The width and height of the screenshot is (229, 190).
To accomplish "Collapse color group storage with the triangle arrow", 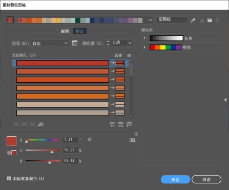I will pyautogui.click(x=225, y=100).
